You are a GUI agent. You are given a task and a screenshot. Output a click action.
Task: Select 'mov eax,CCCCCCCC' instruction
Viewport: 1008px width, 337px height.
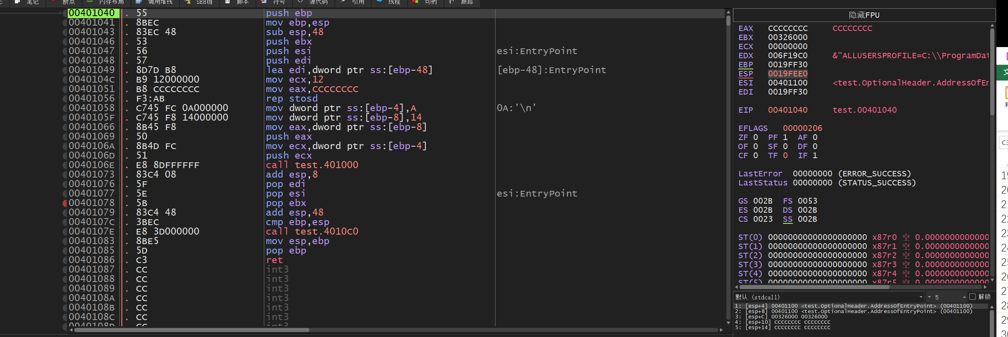312,89
